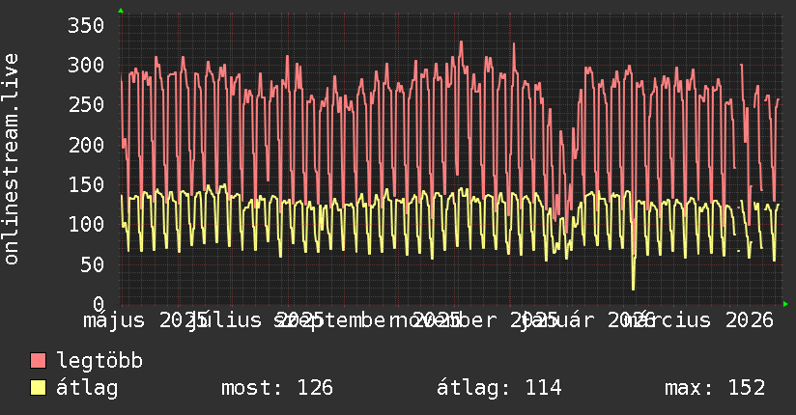Select the átlag legend label beside yellow swatch

click(87, 388)
